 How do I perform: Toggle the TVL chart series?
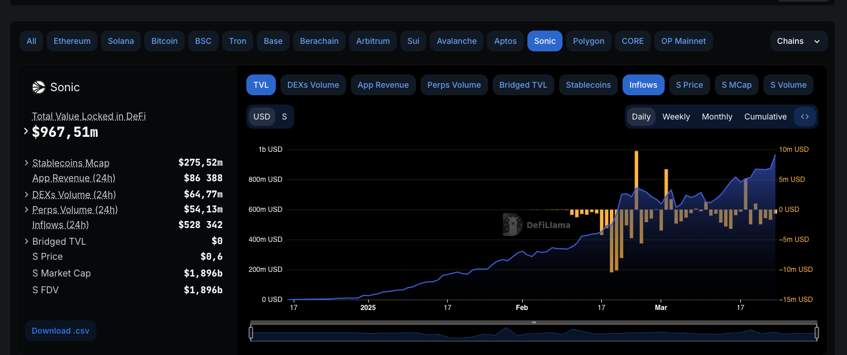pyautogui.click(x=261, y=85)
